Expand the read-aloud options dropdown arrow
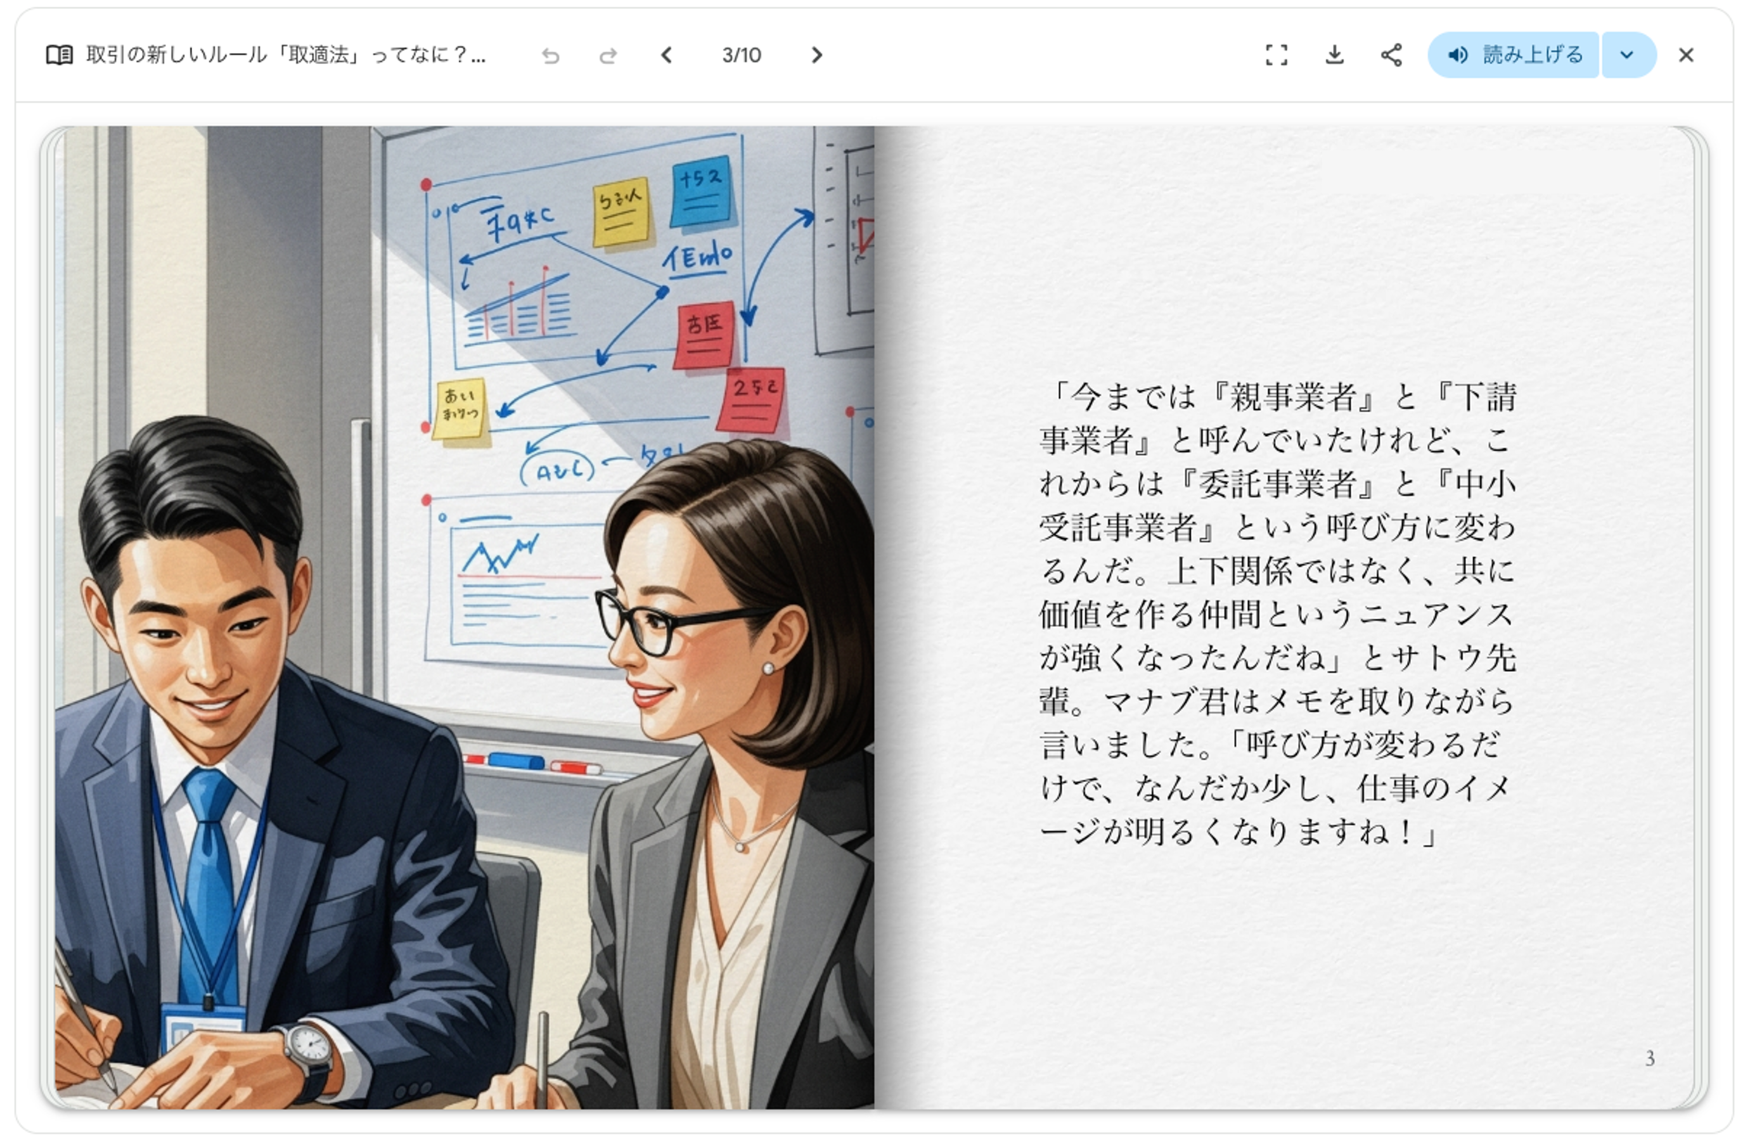Screen dimensions: 1743x1144 tap(1627, 55)
